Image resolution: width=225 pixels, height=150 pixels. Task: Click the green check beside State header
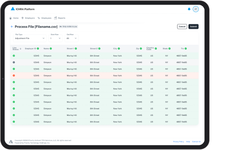(169, 49)
